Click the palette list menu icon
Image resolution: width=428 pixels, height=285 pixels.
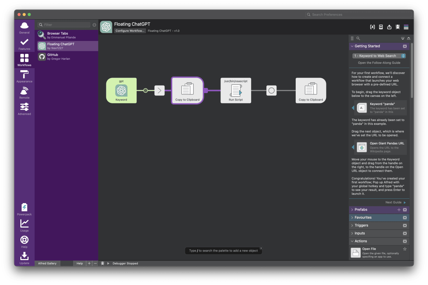pos(352,38)
